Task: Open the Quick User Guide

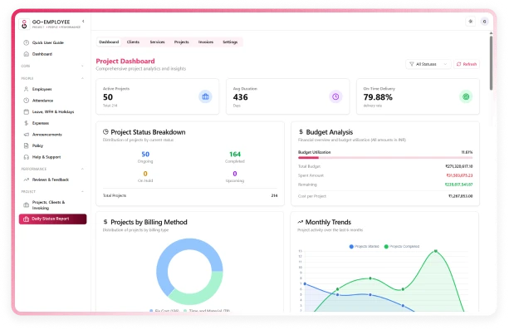Action: [x=47, y=42]
